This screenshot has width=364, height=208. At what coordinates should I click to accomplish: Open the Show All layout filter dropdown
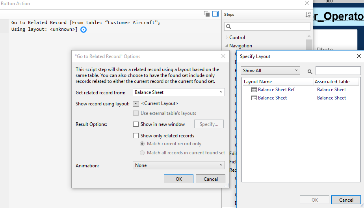pyautogui.click(x=270, y=71)
